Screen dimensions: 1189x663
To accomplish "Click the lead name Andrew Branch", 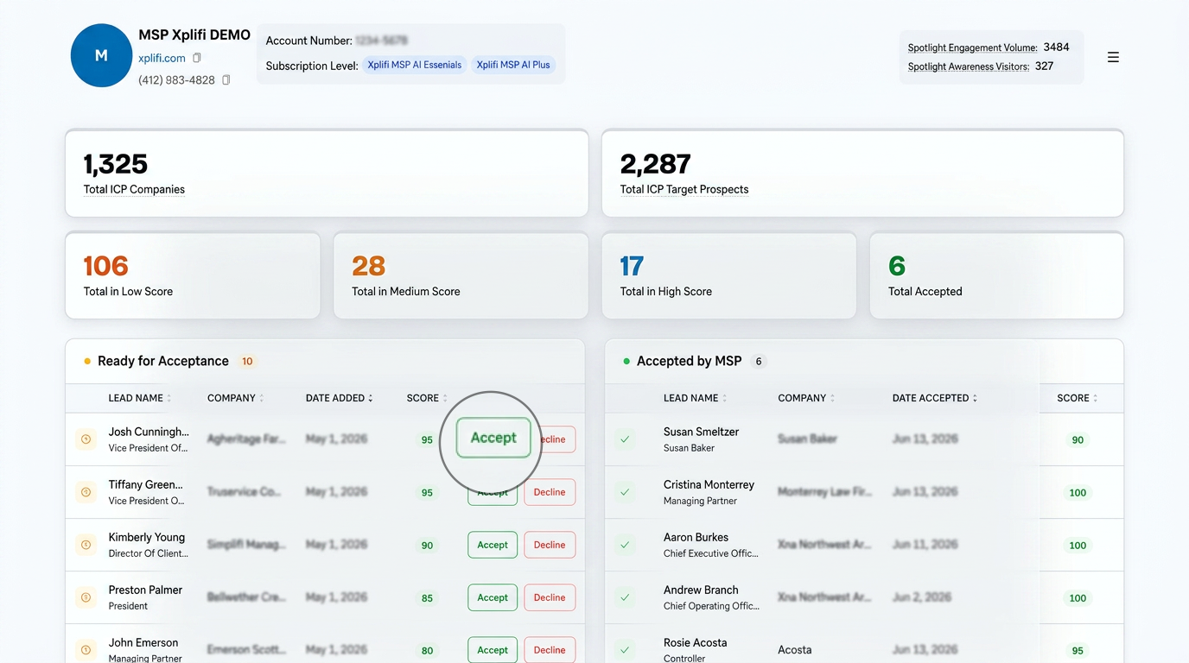I will click(701, 590).
